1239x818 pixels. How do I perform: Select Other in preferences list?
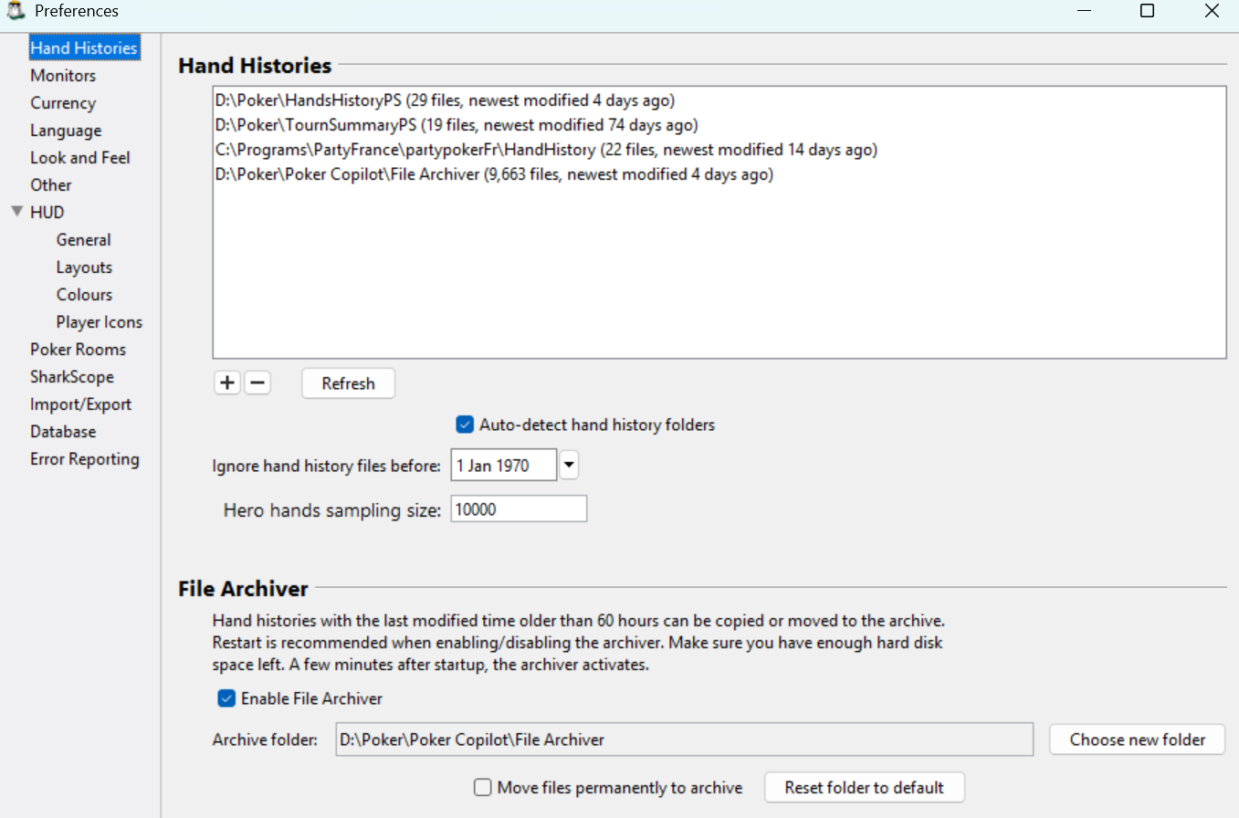[x=51, y=184]
